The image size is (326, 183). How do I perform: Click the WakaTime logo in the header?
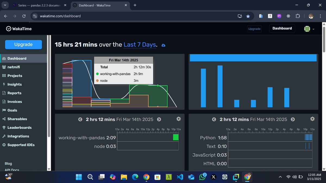coord(19,28)
